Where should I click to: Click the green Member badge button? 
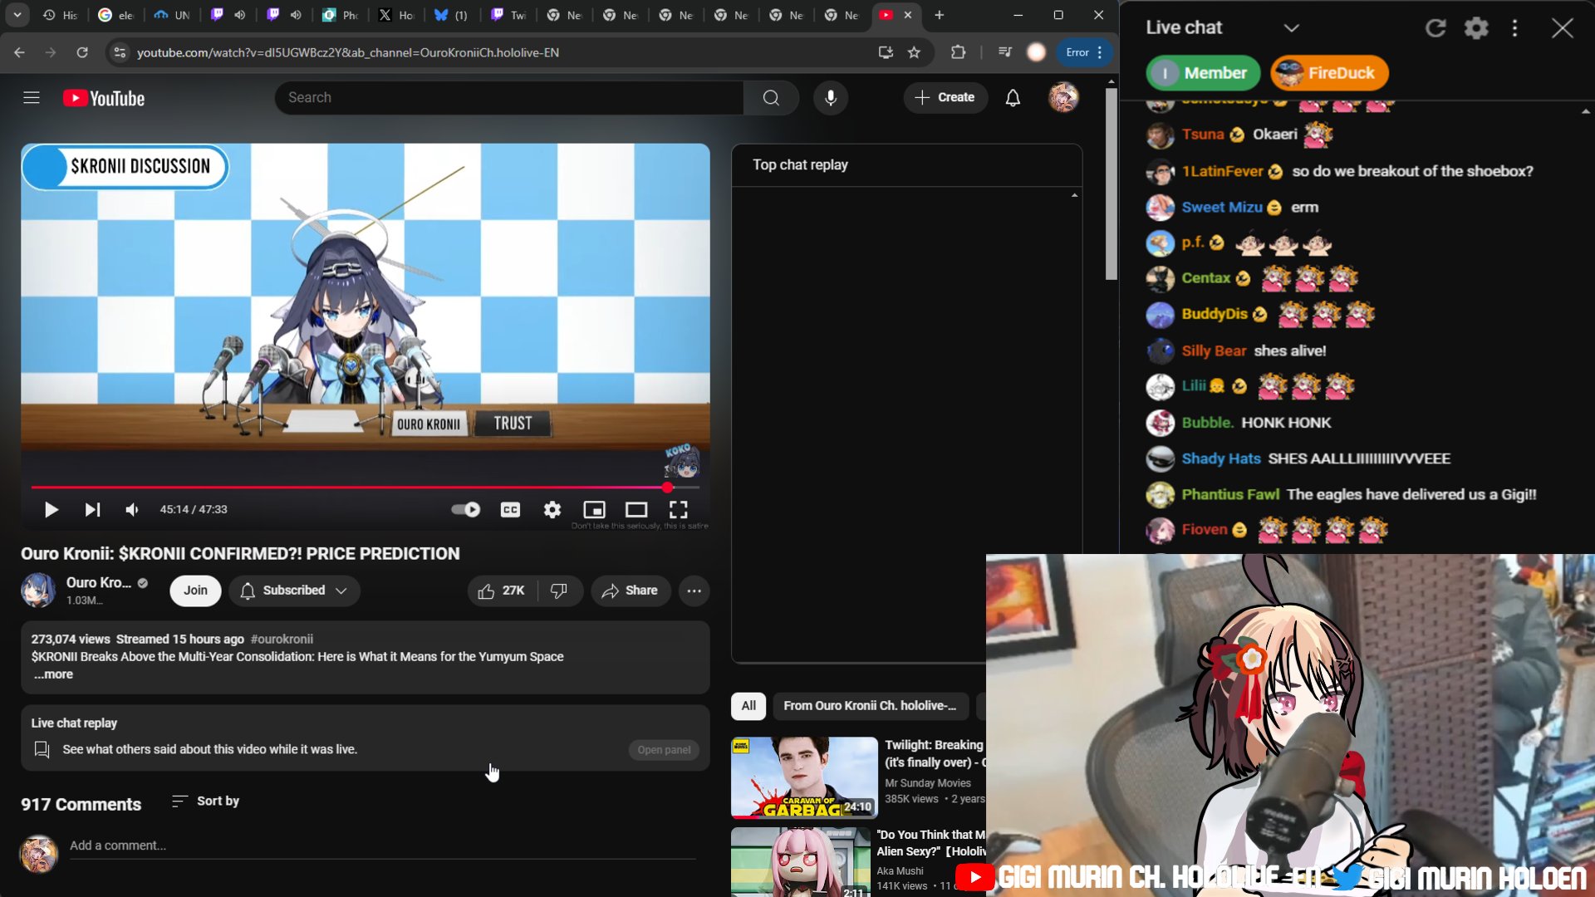pyautogui.click(x=1203, y=73)
